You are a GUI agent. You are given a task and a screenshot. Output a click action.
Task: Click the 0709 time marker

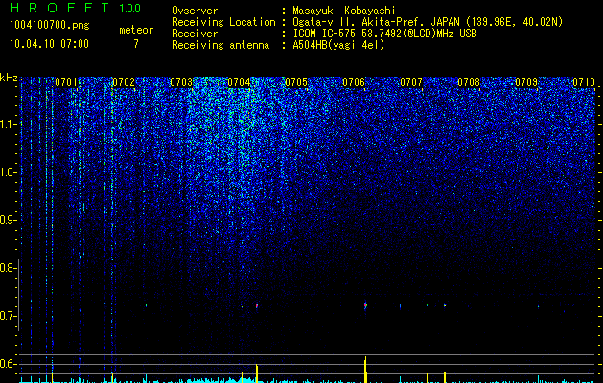click(x=526, y=82)
